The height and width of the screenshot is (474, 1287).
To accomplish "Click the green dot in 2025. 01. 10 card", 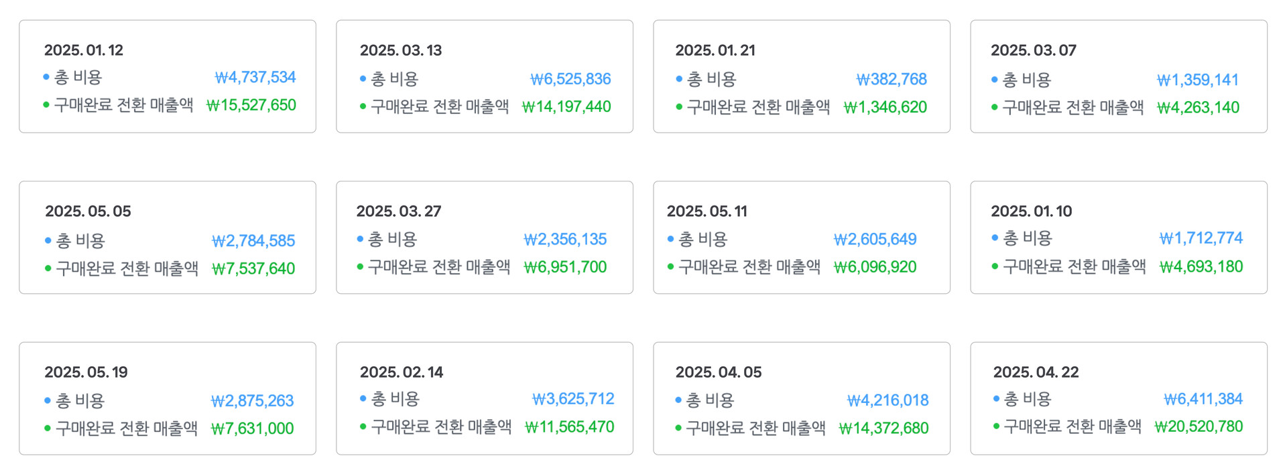I will tap(995, 266).
